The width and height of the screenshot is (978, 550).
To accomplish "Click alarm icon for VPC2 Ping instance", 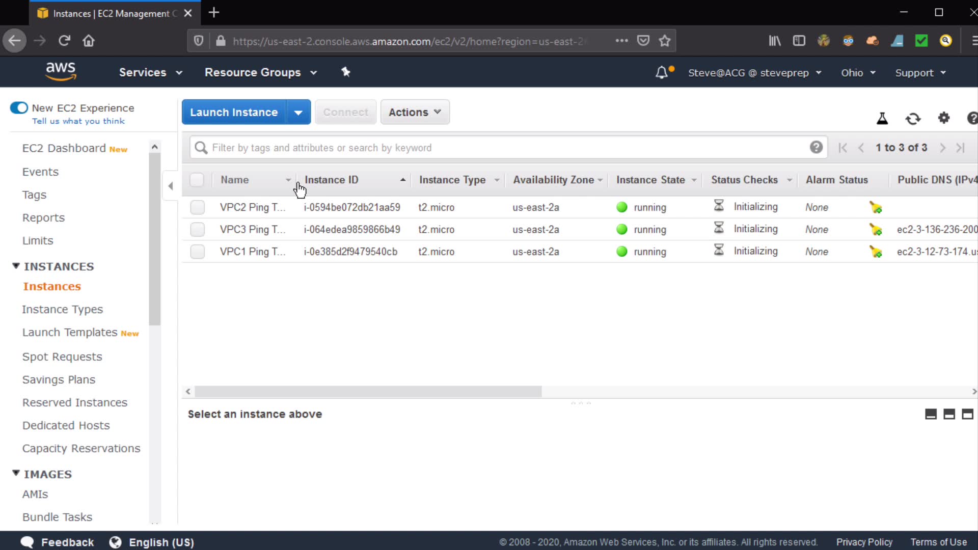I will tap(876, 207).
